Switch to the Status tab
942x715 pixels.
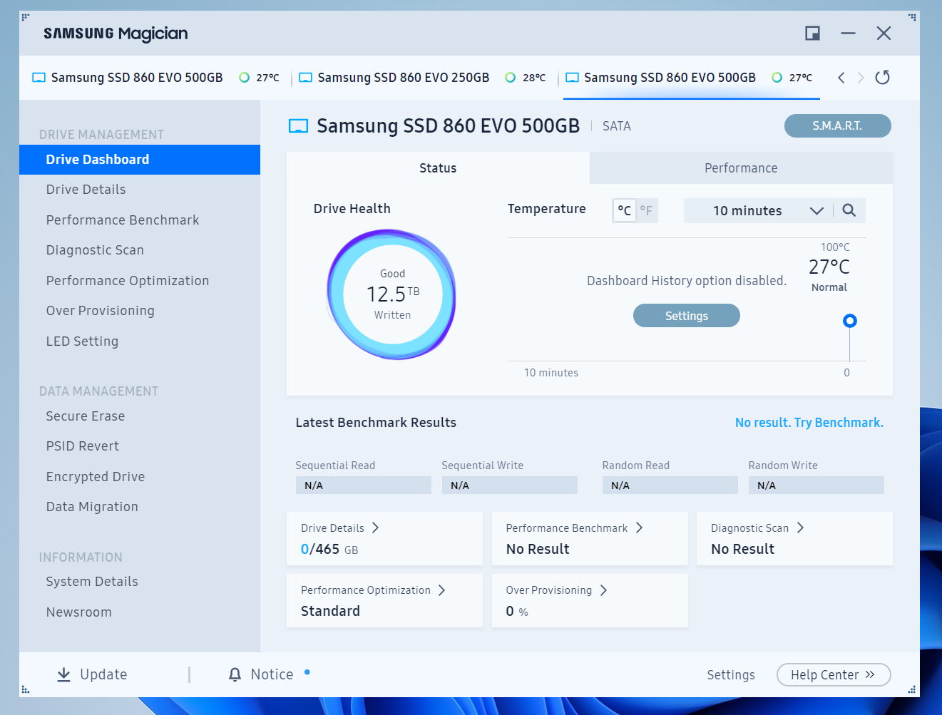pos(438,168)
